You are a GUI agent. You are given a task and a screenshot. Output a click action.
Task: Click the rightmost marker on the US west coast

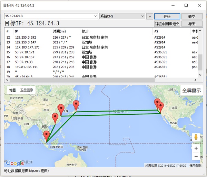[160, 106]
